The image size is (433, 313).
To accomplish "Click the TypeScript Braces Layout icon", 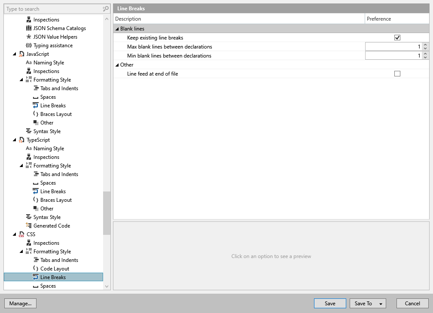I will pyautogui.click(x=36, y=200).
